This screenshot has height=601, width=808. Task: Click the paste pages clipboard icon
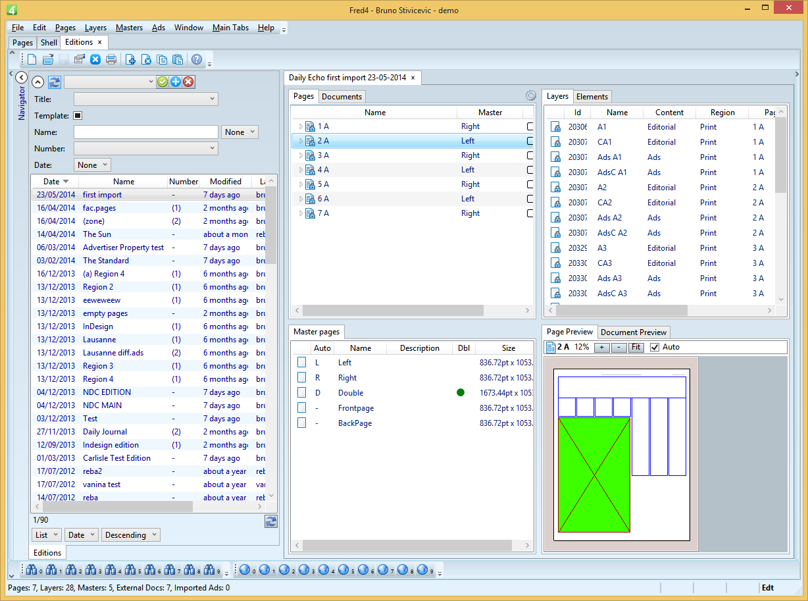point(178,59)
